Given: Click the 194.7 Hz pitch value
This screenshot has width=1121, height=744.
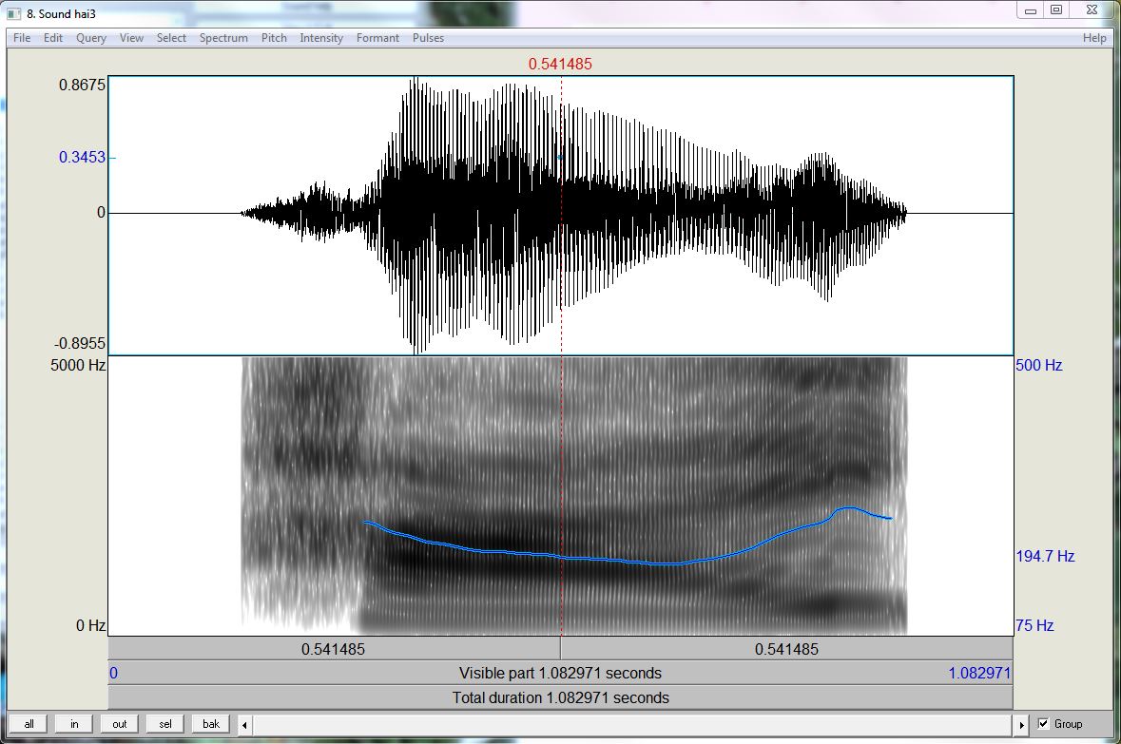Looking at the screenshot, I should tap(1045, 556).
